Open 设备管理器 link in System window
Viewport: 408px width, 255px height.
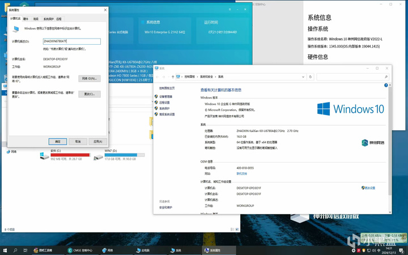point(165,96)
